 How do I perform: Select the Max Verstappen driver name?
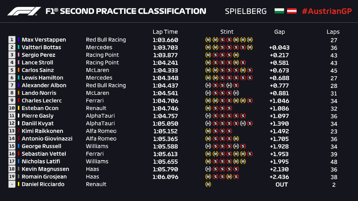[x=44, y=40]
